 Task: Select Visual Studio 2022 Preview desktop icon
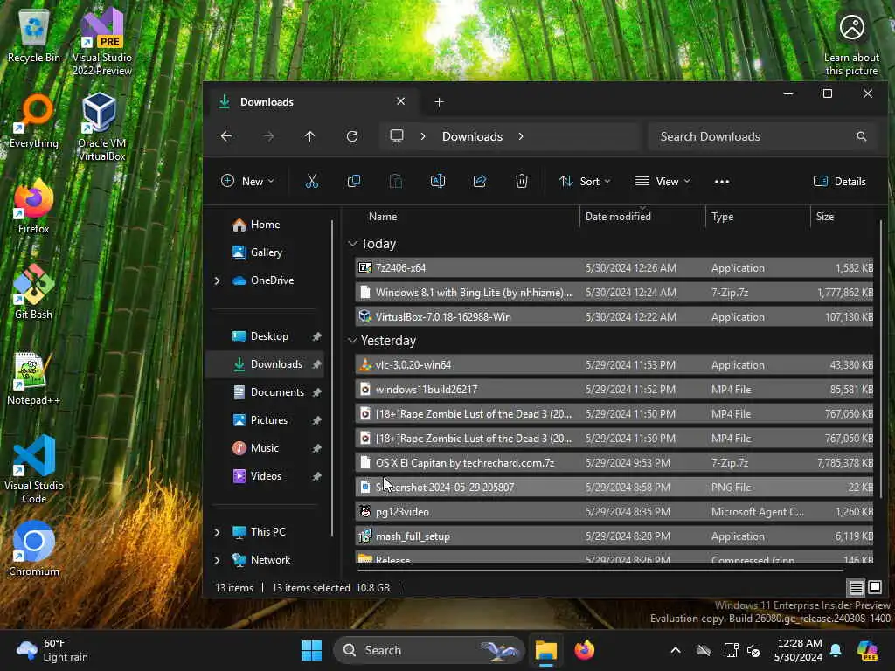(x=102, y=41)
